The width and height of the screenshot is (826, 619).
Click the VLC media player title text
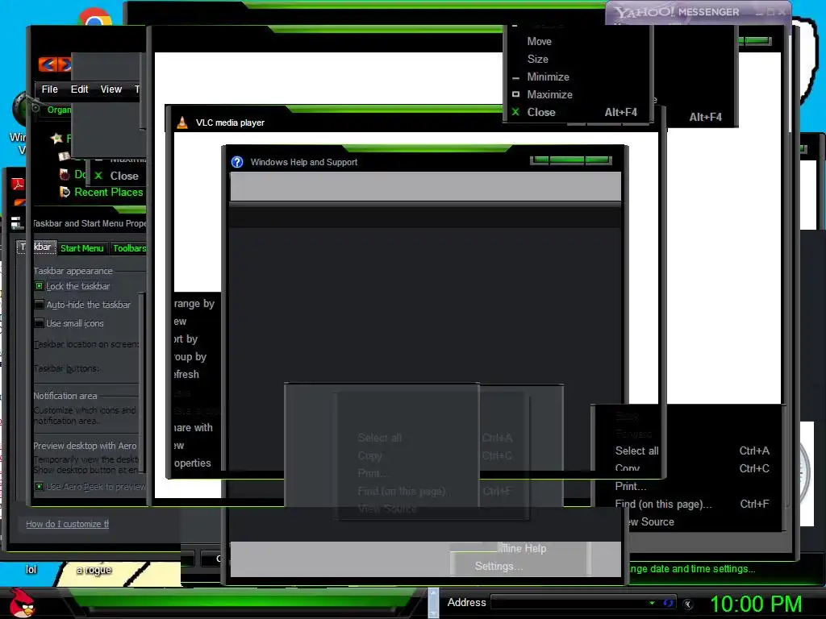click(x=230, y=123)
